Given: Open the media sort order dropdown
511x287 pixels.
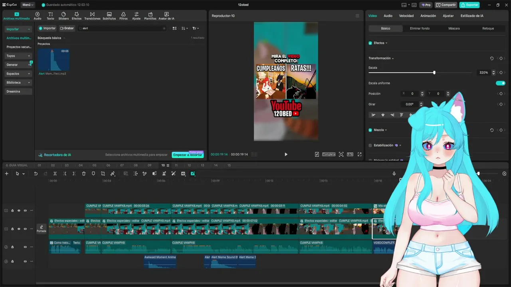Looking at the screenshot, I should (x=185, y=28).
